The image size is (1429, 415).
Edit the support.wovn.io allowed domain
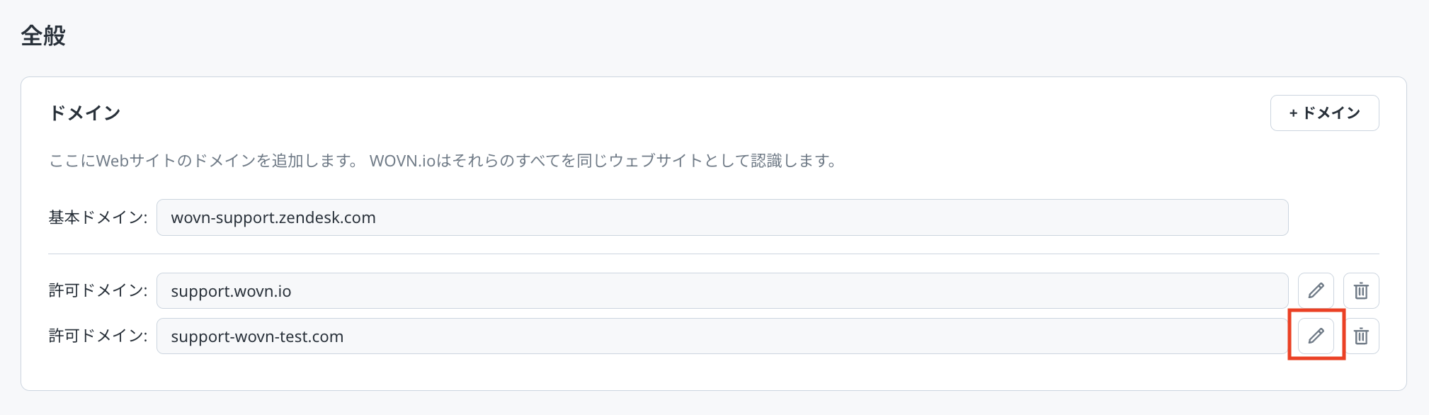click(x=1316, y=290)
